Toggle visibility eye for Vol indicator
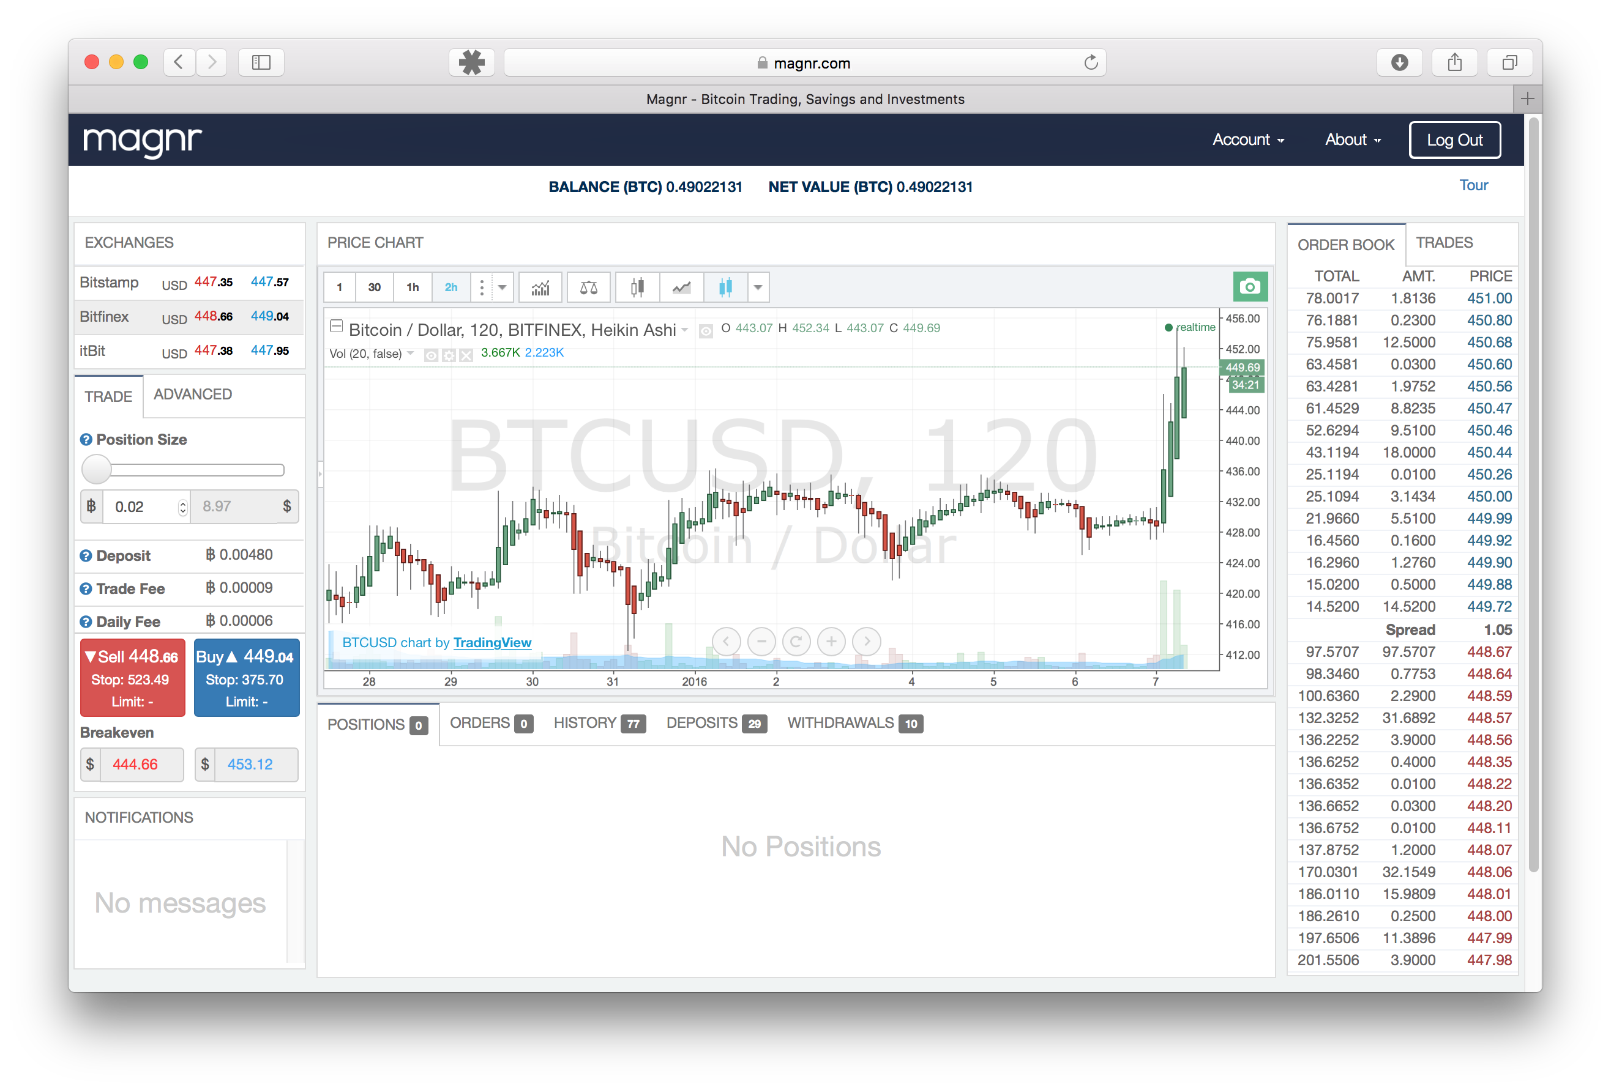The image size is (1611, 1090). tap(430, 355)
